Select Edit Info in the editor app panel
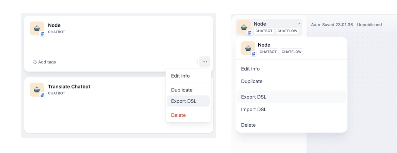This screenshot has width=397, height=153. pyautogui.click(x=250, y=69)
